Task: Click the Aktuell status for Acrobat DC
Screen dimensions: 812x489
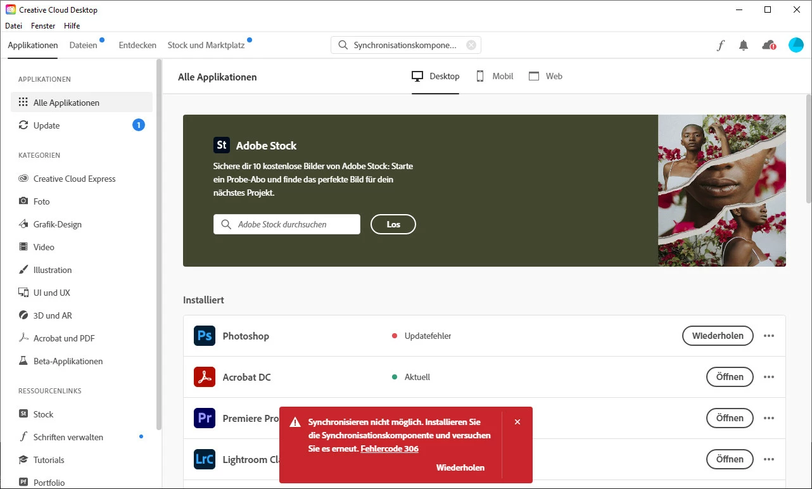Action: [417, 377]
